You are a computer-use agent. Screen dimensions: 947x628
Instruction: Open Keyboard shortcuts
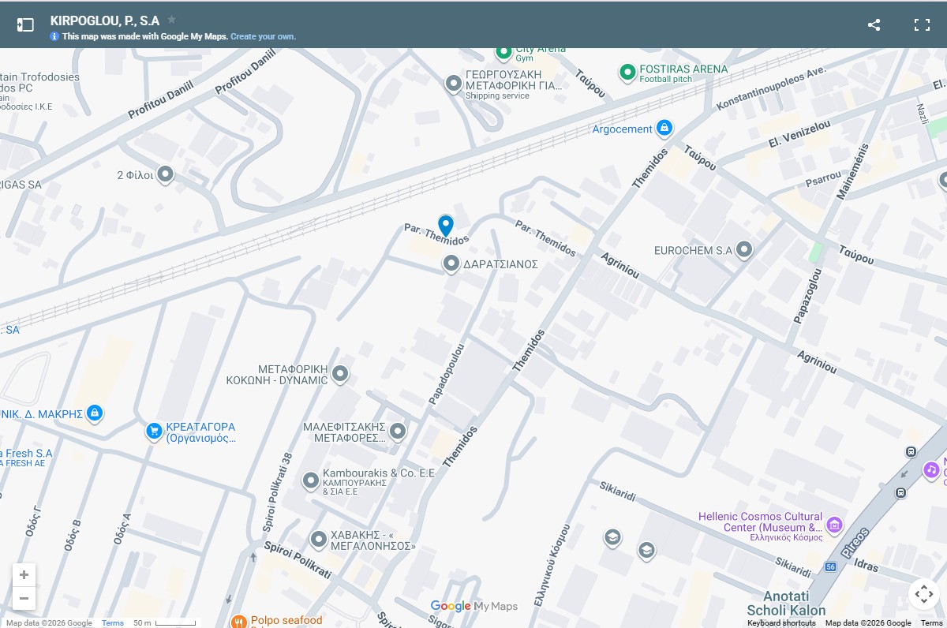pos(781,623)
